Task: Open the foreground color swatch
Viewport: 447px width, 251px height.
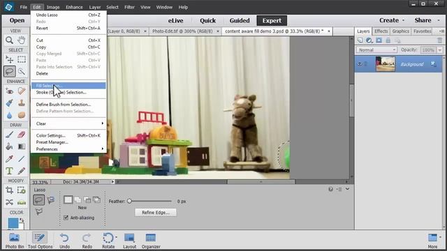Action: [x=13, y=223]
